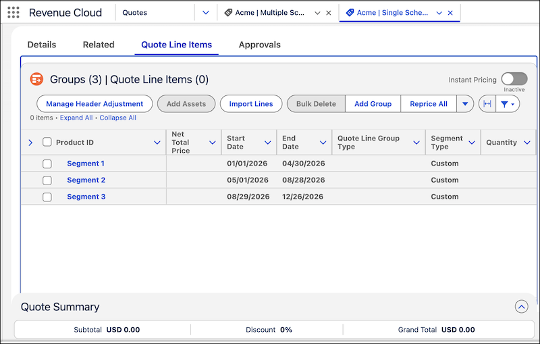Collapse the Quote Summary panel
This screenshot has width=540, height=344.
[x=521, y=306]
